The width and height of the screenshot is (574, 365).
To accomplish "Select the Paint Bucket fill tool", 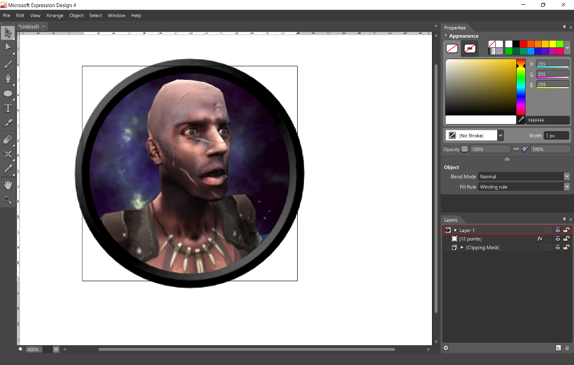I will (8, 140).
